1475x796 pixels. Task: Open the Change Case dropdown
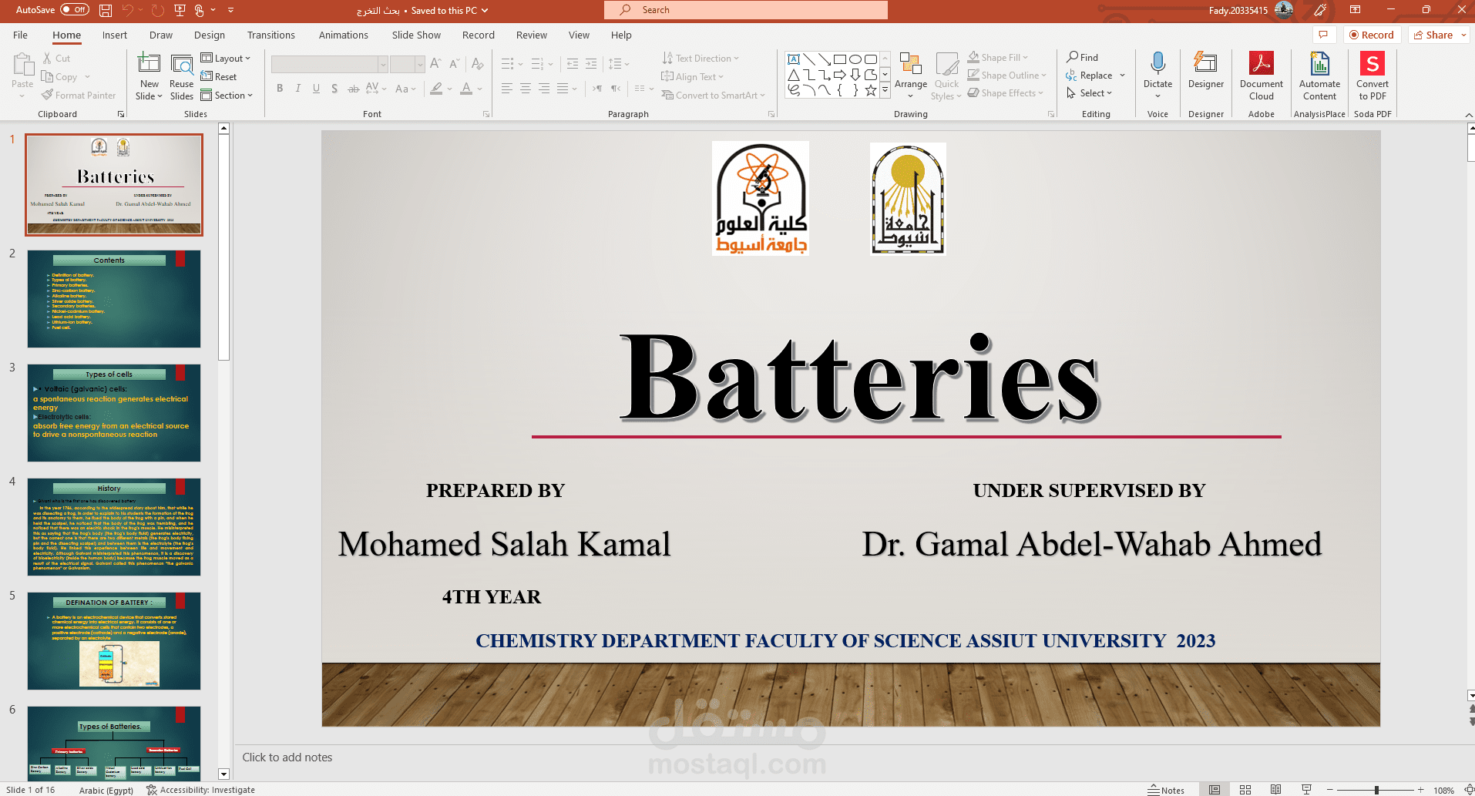pos(405,89)
